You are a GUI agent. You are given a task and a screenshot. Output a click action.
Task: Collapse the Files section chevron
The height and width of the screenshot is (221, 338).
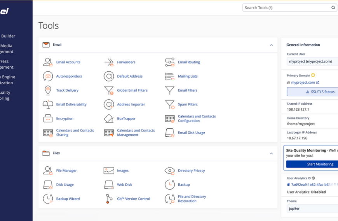pyautogui.click(x=272, y=154)
